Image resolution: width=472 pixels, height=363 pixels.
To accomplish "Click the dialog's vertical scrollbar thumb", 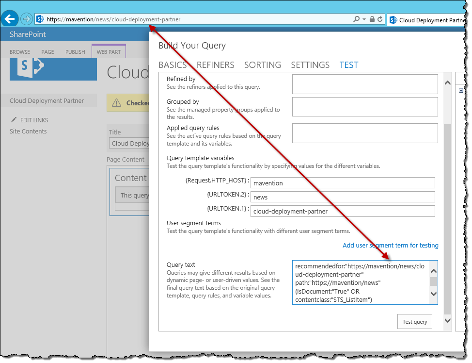I will click(448, 218).
